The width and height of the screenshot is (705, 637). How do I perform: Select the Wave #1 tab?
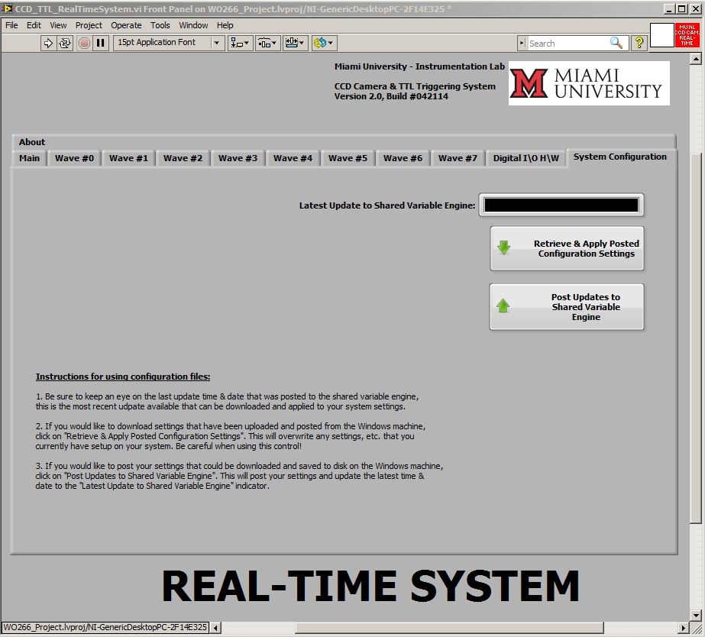pos(128,158)
